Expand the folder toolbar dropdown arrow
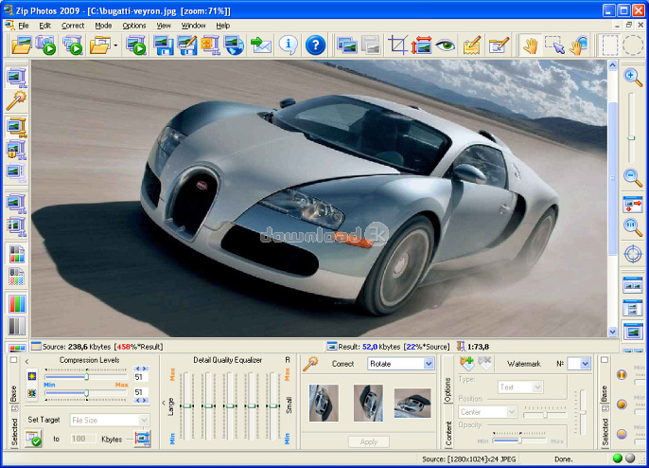649x468 pixels. point(115,45)
